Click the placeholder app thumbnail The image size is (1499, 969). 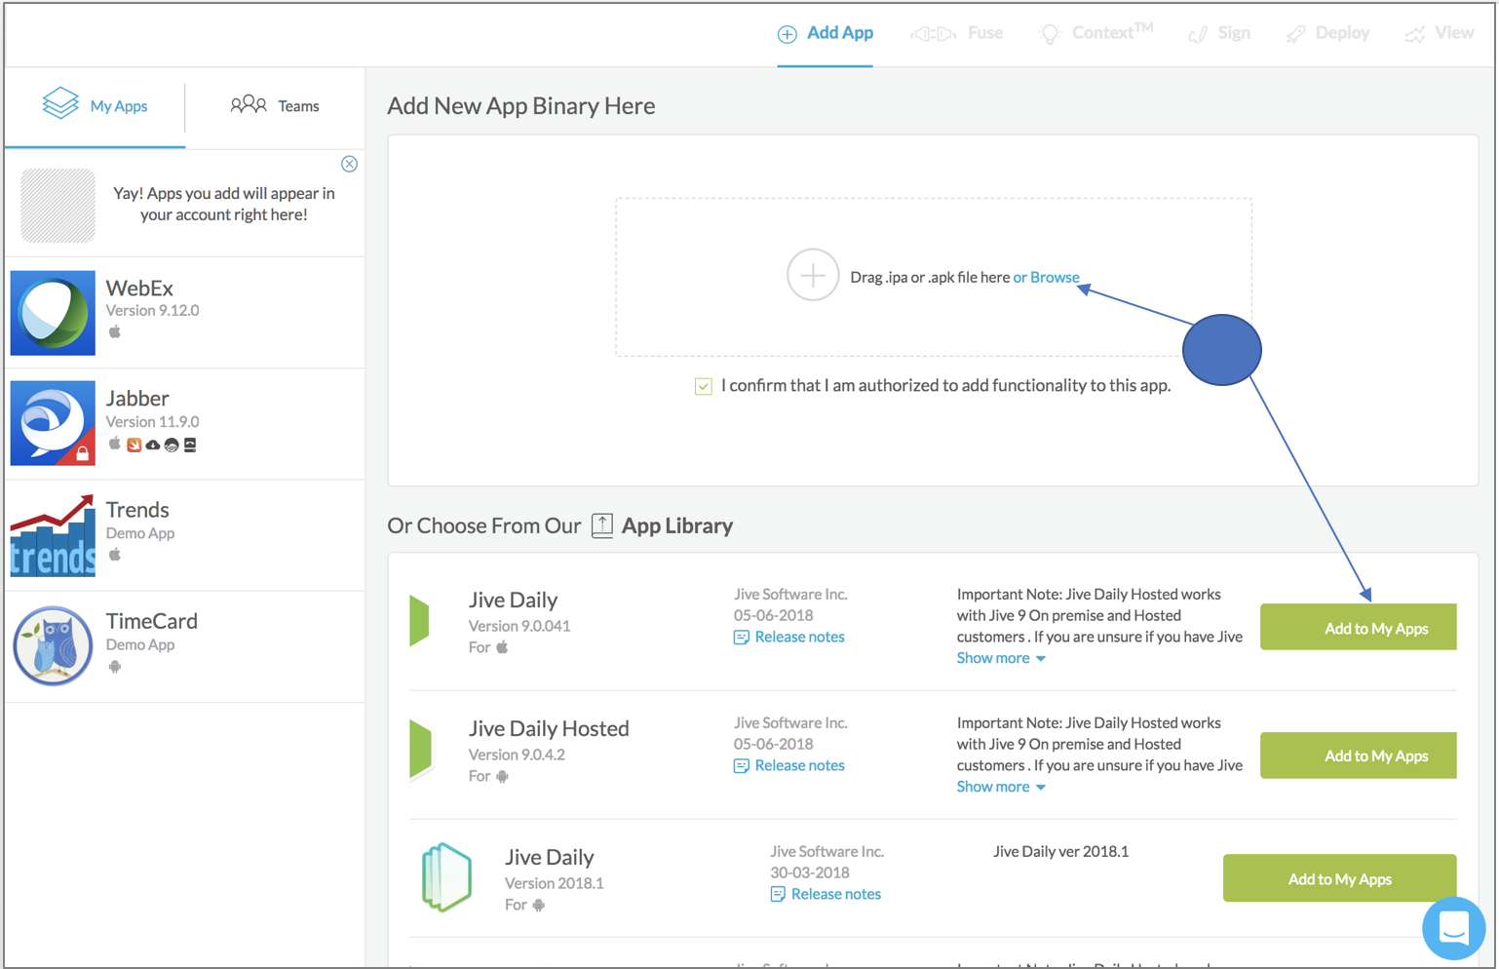point(58,206)
